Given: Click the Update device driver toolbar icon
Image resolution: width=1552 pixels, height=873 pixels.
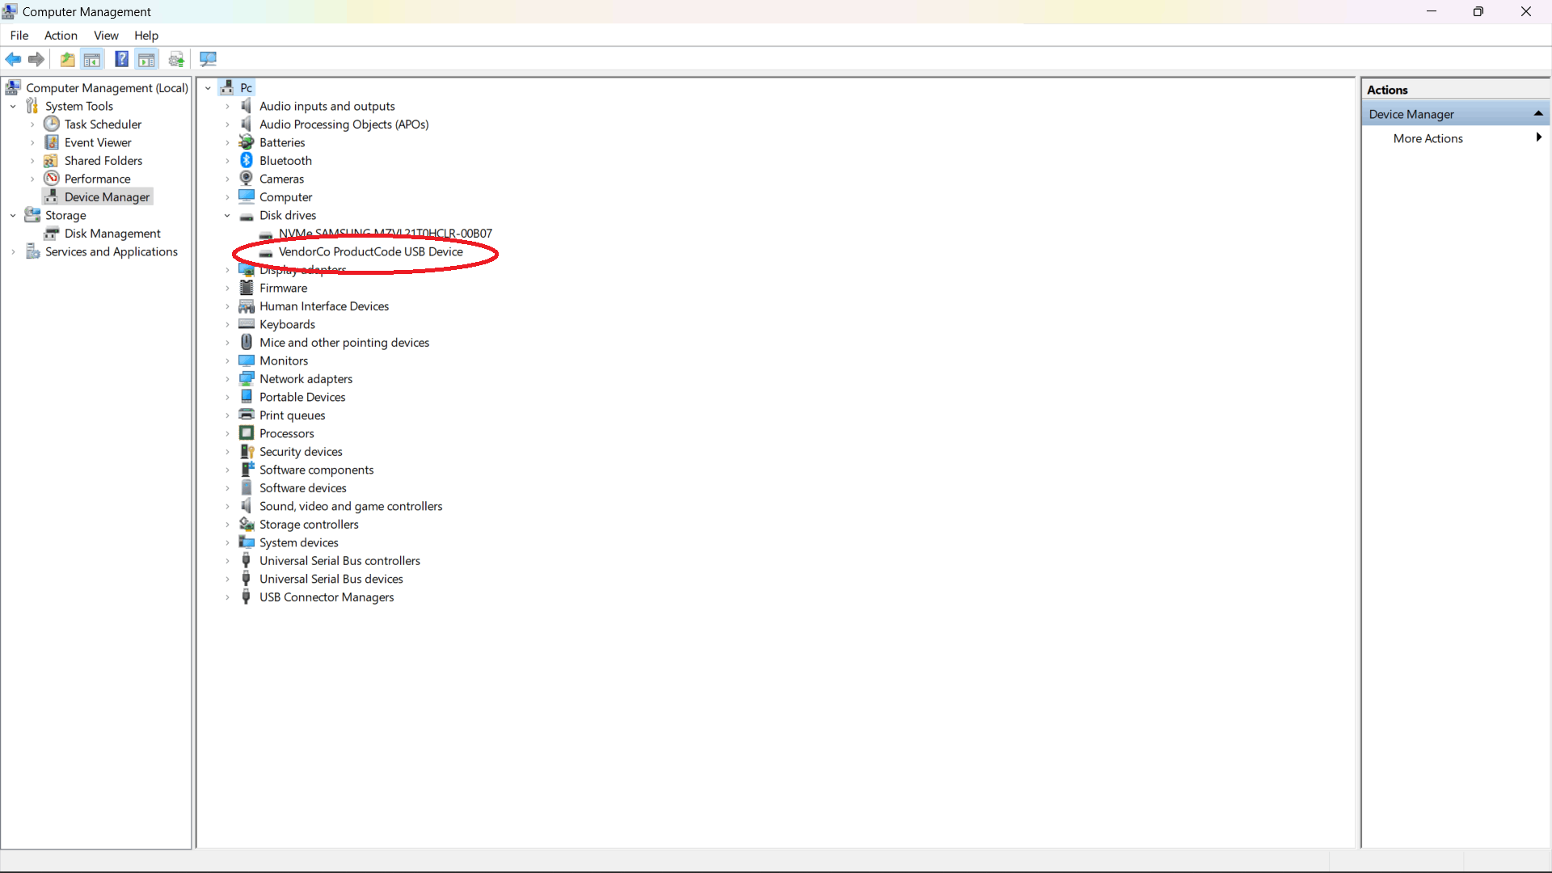Looking at the screenshot, I should (x=176, y=59).
